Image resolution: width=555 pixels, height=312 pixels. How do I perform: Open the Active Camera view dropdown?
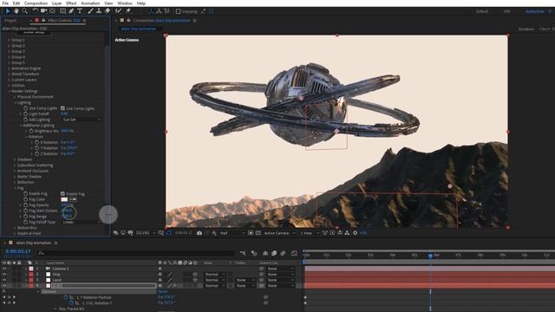279,233
